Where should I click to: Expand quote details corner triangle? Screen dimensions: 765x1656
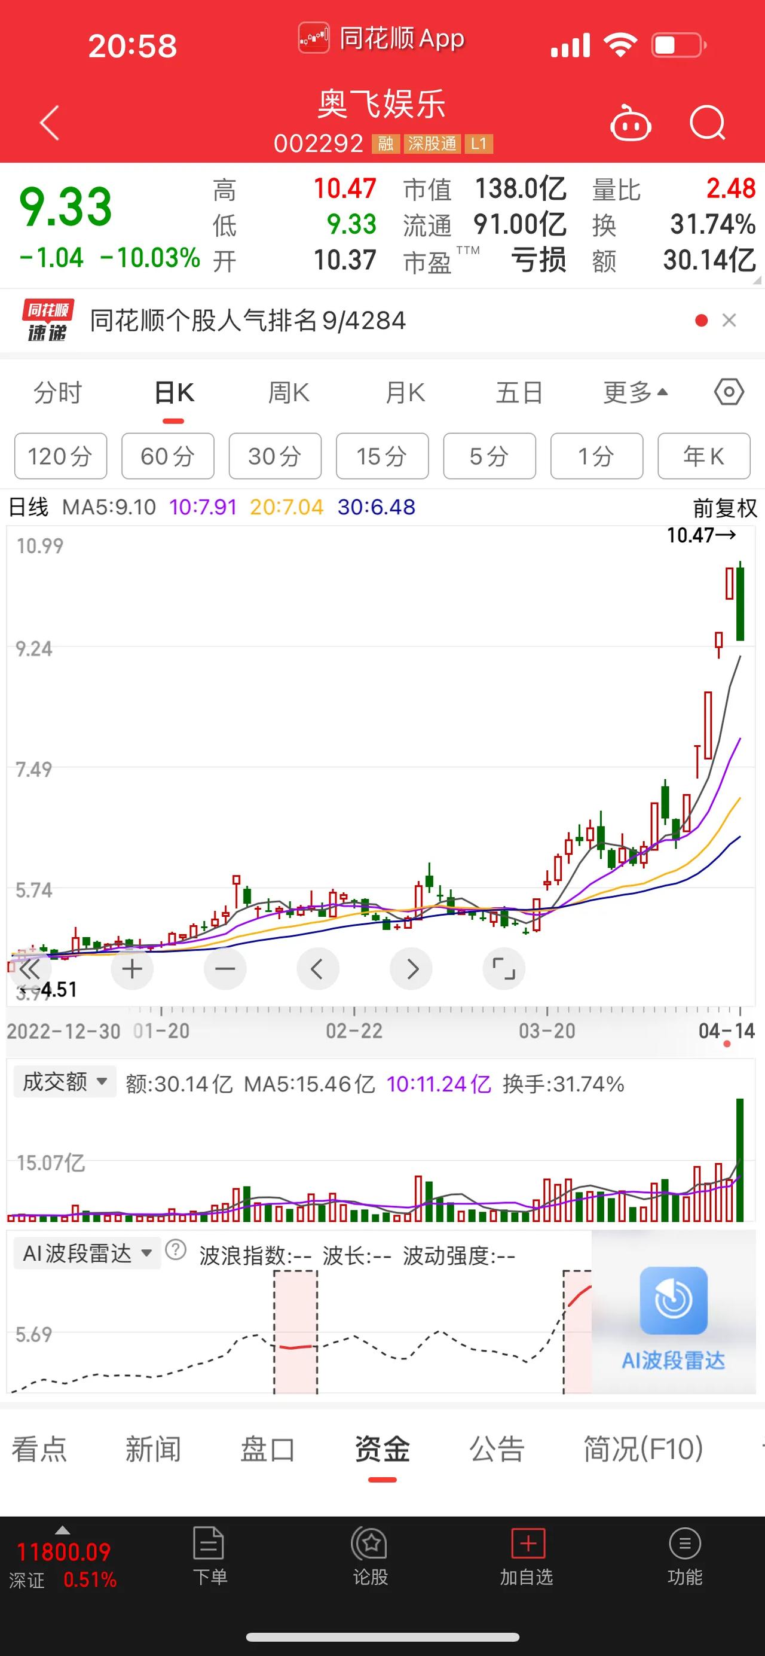point(757,280)
